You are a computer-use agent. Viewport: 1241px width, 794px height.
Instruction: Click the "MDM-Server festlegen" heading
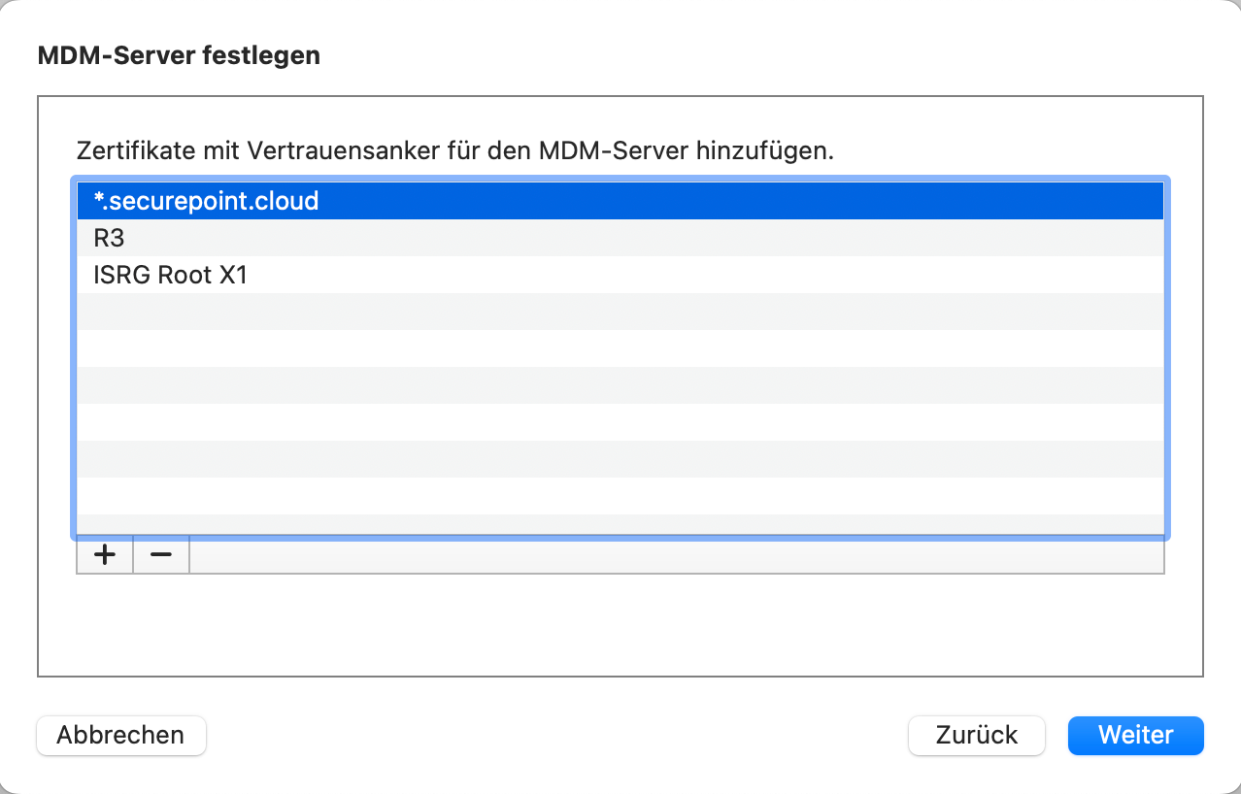179,55
